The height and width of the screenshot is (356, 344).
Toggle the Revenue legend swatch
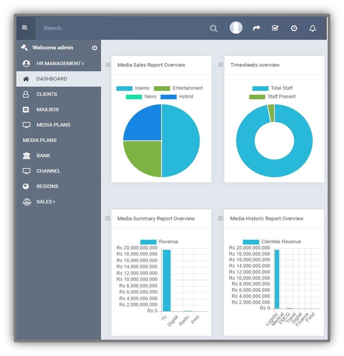click(148, 242)
